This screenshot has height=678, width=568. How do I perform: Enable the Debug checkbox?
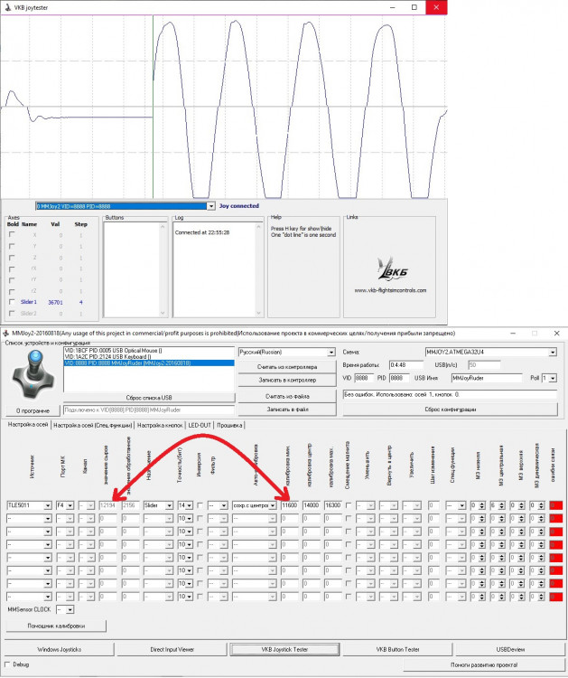[7, 664]
